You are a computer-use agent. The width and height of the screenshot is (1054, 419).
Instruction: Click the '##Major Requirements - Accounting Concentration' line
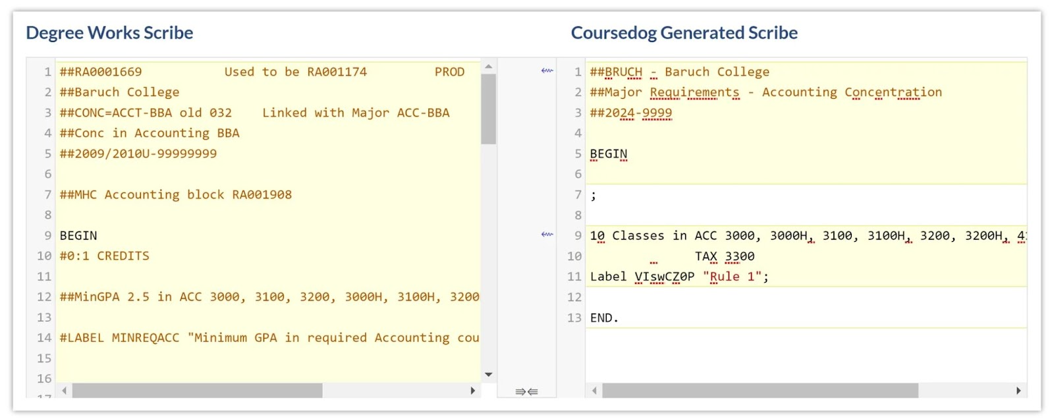(766, 92)
